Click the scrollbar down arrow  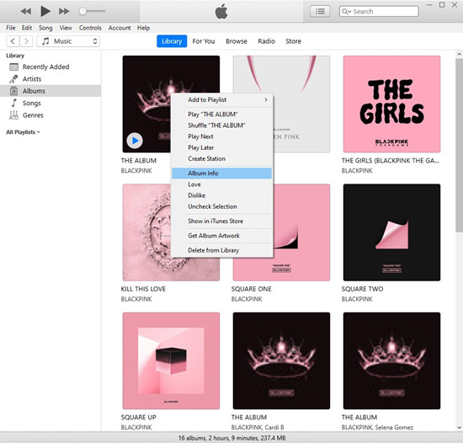coord(459,427)
